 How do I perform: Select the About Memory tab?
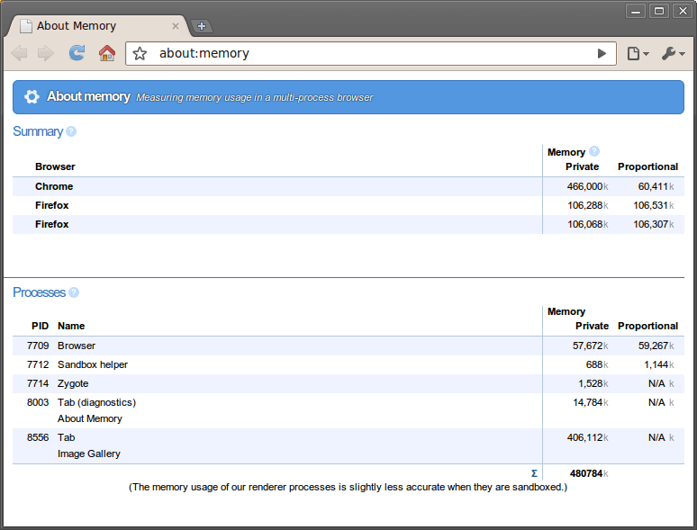pyautogui.click(x=99, y=26)
